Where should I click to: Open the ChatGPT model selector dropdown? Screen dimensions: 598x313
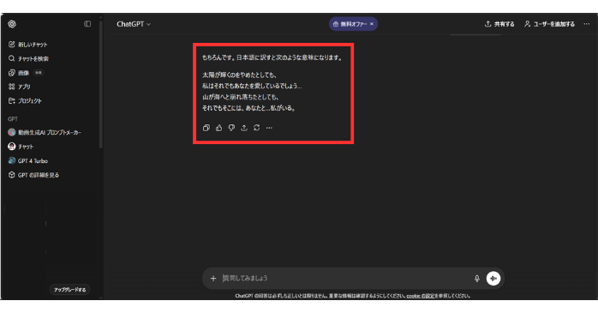(x=134, y=24)
